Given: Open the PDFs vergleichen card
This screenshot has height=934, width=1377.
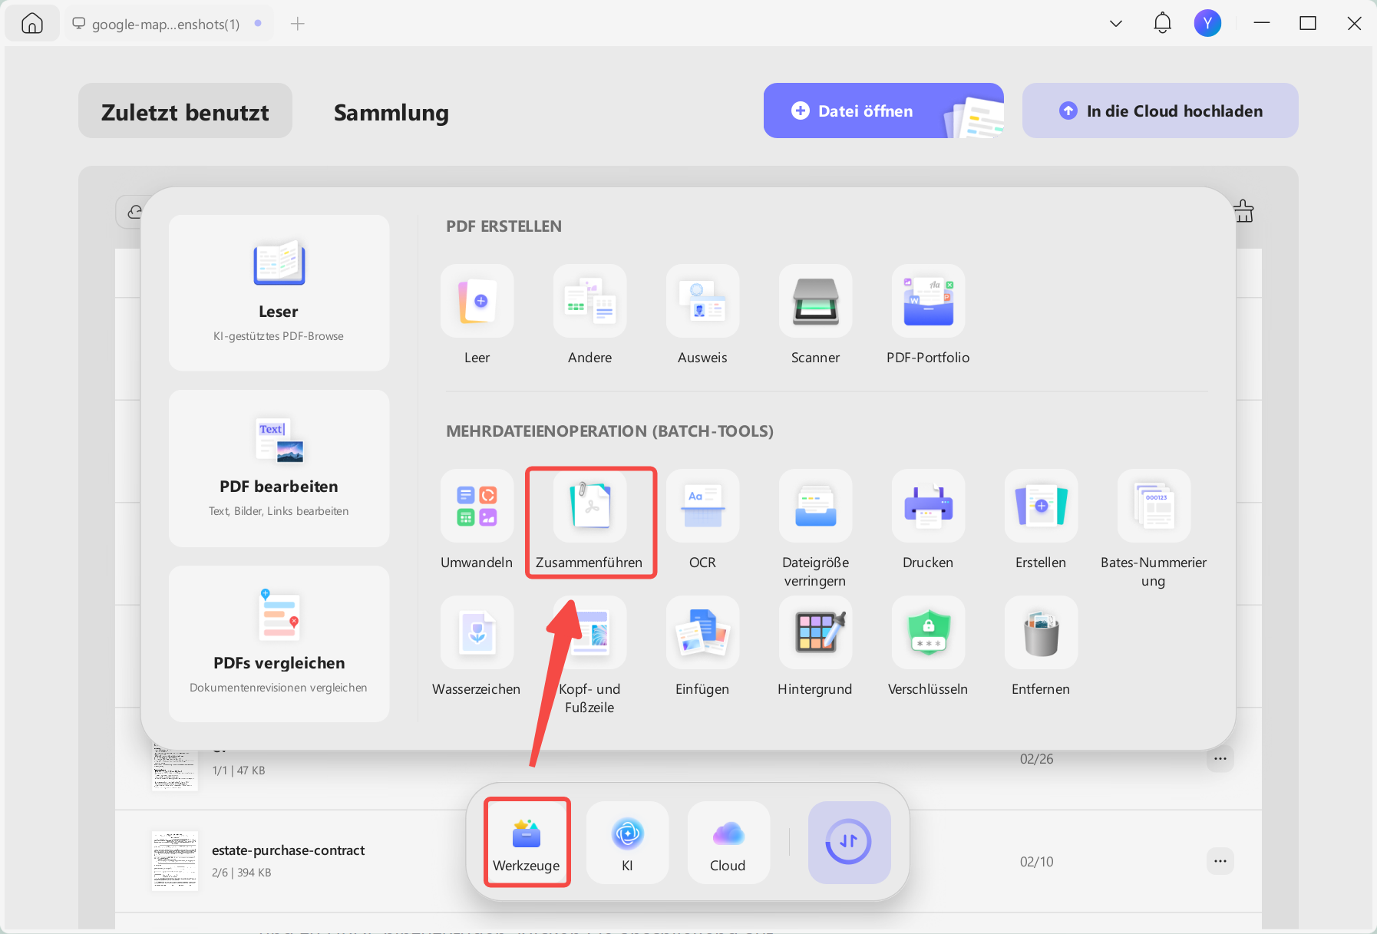Looking at the screenshot, I should [x=279, y=644].
